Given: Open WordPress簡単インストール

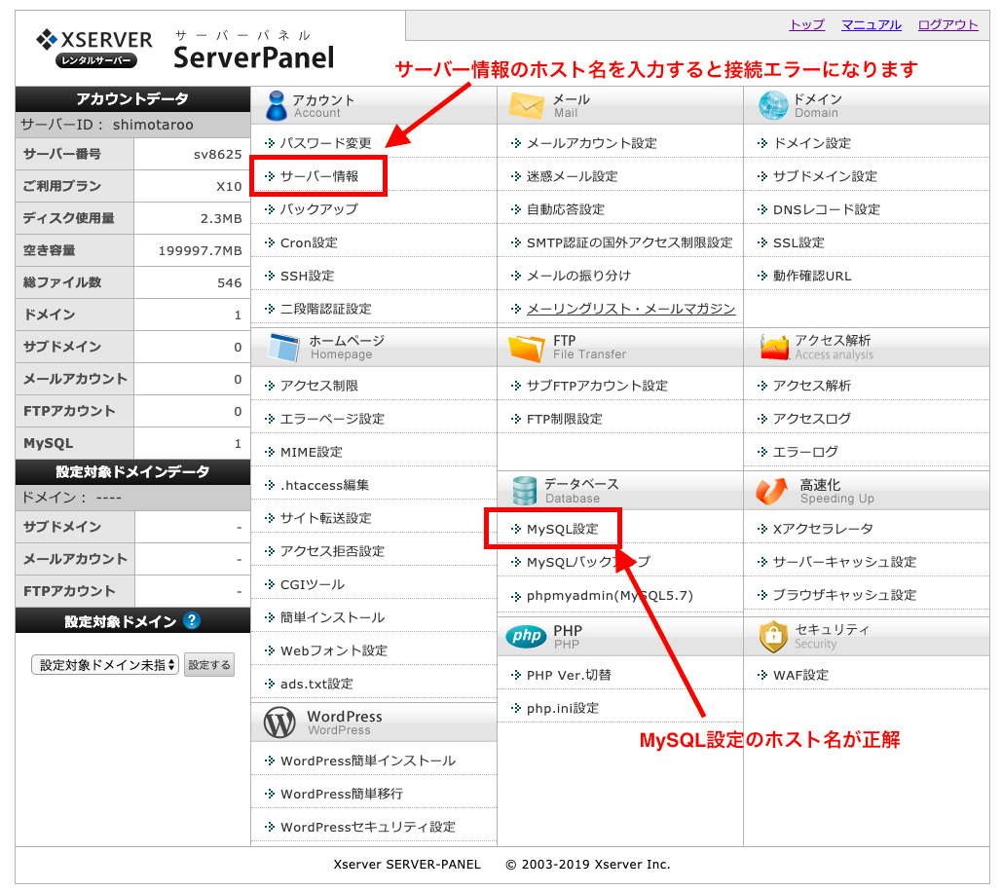Looking at the screenshot, I should click(x=367, y=761).
